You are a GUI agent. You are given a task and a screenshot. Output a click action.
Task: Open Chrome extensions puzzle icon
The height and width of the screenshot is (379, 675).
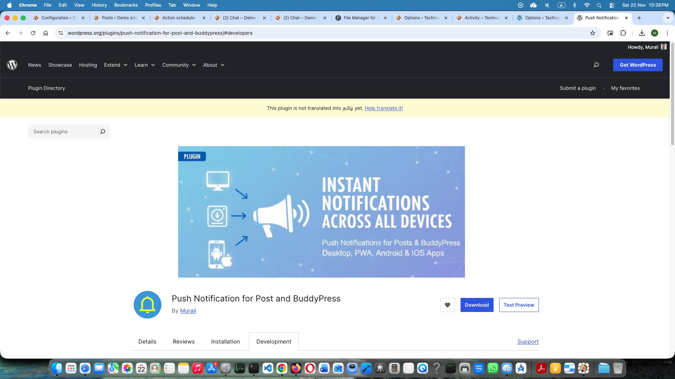623,33
